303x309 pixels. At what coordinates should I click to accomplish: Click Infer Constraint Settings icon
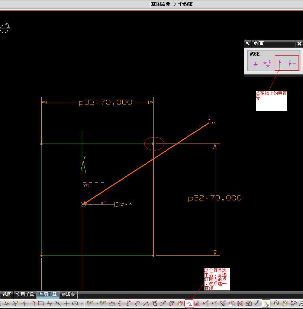(x=257, y=303)
